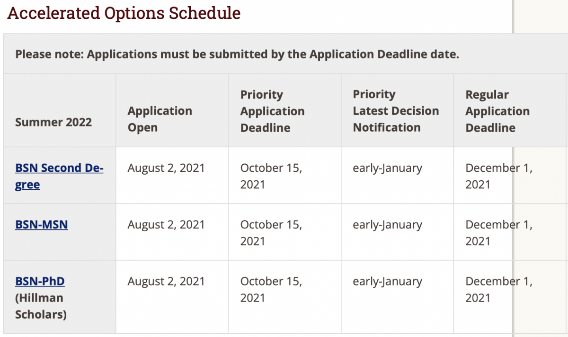Screen dimensions: 568x337
Task: Click December 1, 2021 in BSN Second Degree row
Action: point(499,176)
